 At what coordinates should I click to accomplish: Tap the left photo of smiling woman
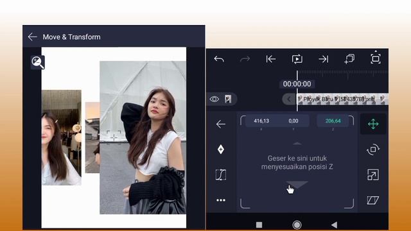pyautogui.click(x=62, y=137)
